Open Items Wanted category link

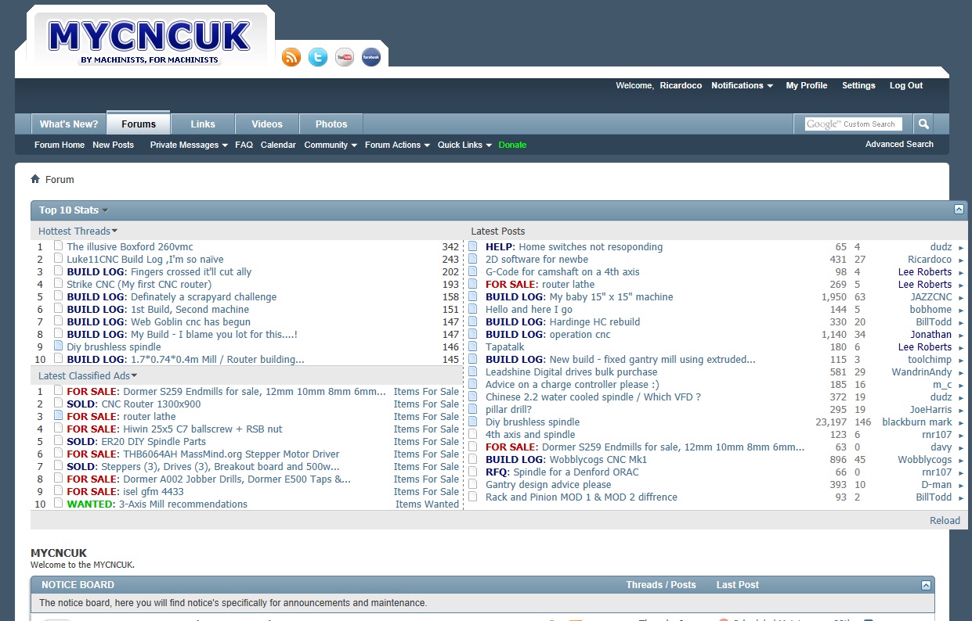click(x=427, y=504)
